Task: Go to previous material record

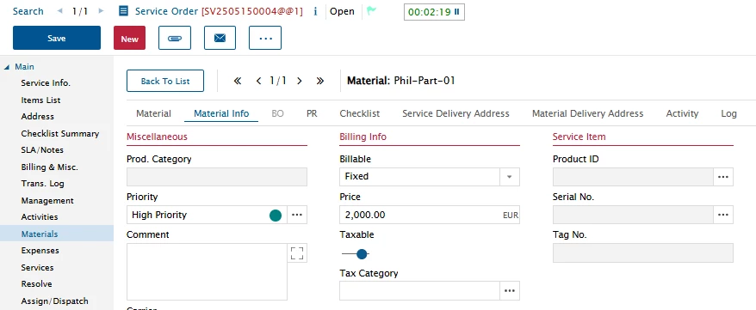Action: pos(259,81)
